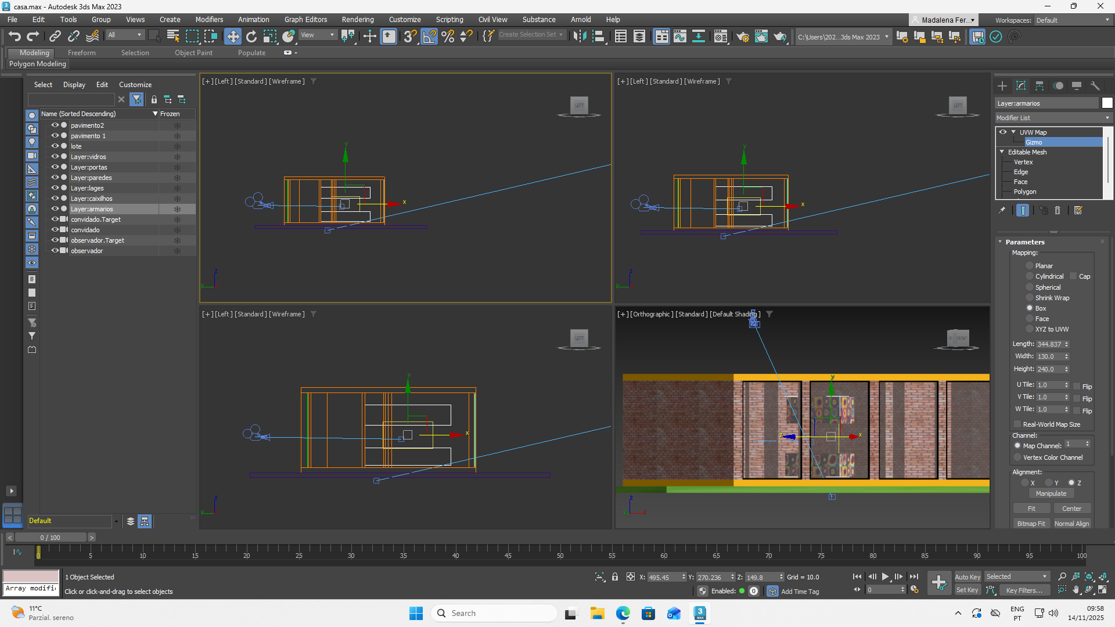Open the Render Setup teapot icon

742,37
